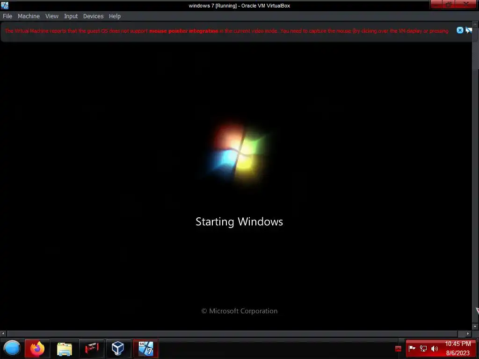Open Action Center flag tray icon
479x359 pixels.
[412, 348]
